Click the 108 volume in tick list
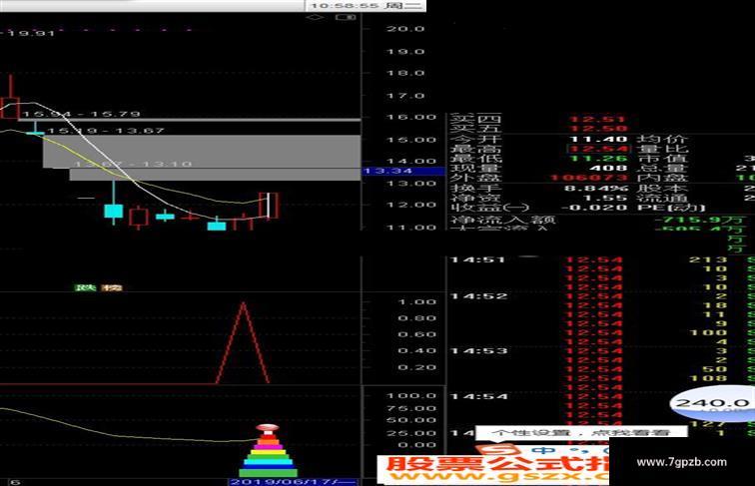The image size is (755, 486). point(708,378)
